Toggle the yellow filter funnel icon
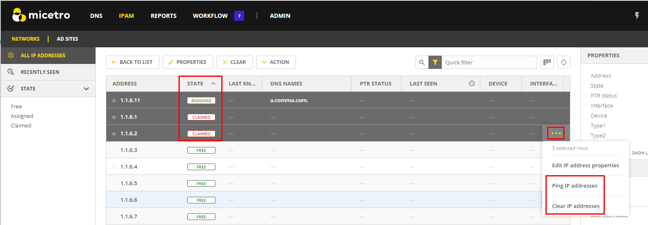This screenshot has height=225, width=648. click(x=435, y=62)
